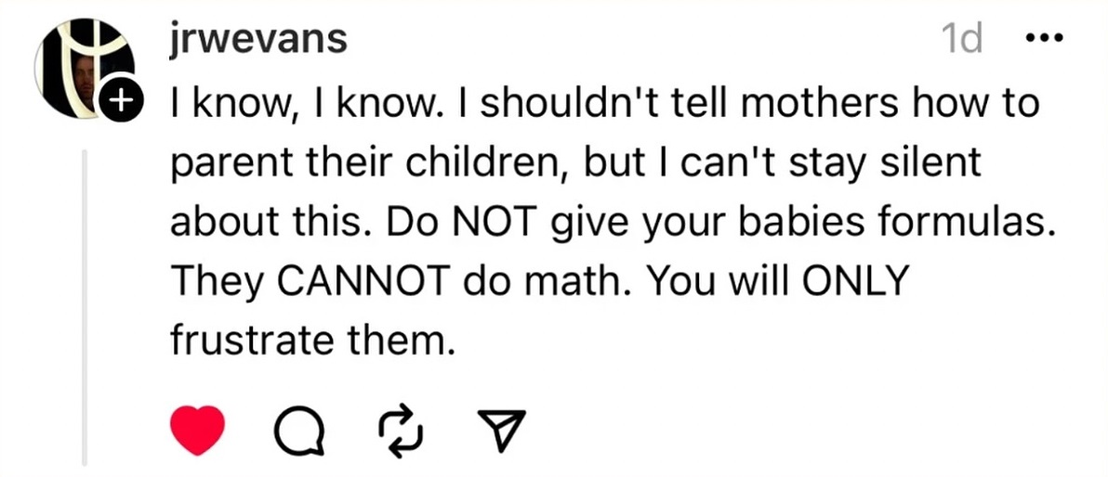
Task: Open the three-dot more options menu
Action: 1042,40
